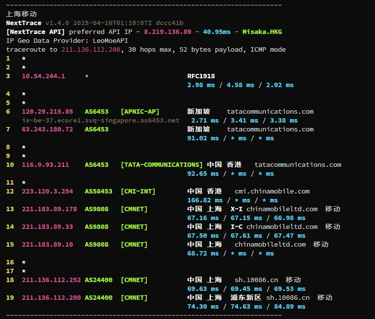The width and height of the screenshot is (375, 319).
Task: Click the 上海移动 heading text
Action: tap(21, 14)
